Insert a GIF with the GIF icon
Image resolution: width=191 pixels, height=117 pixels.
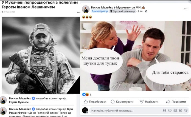coord(180,110)
